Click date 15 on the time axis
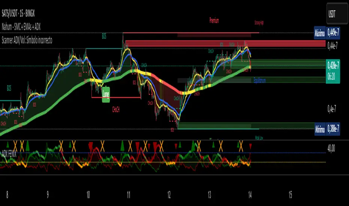This screenshot has height=206, width=349. tap(290, 195)
